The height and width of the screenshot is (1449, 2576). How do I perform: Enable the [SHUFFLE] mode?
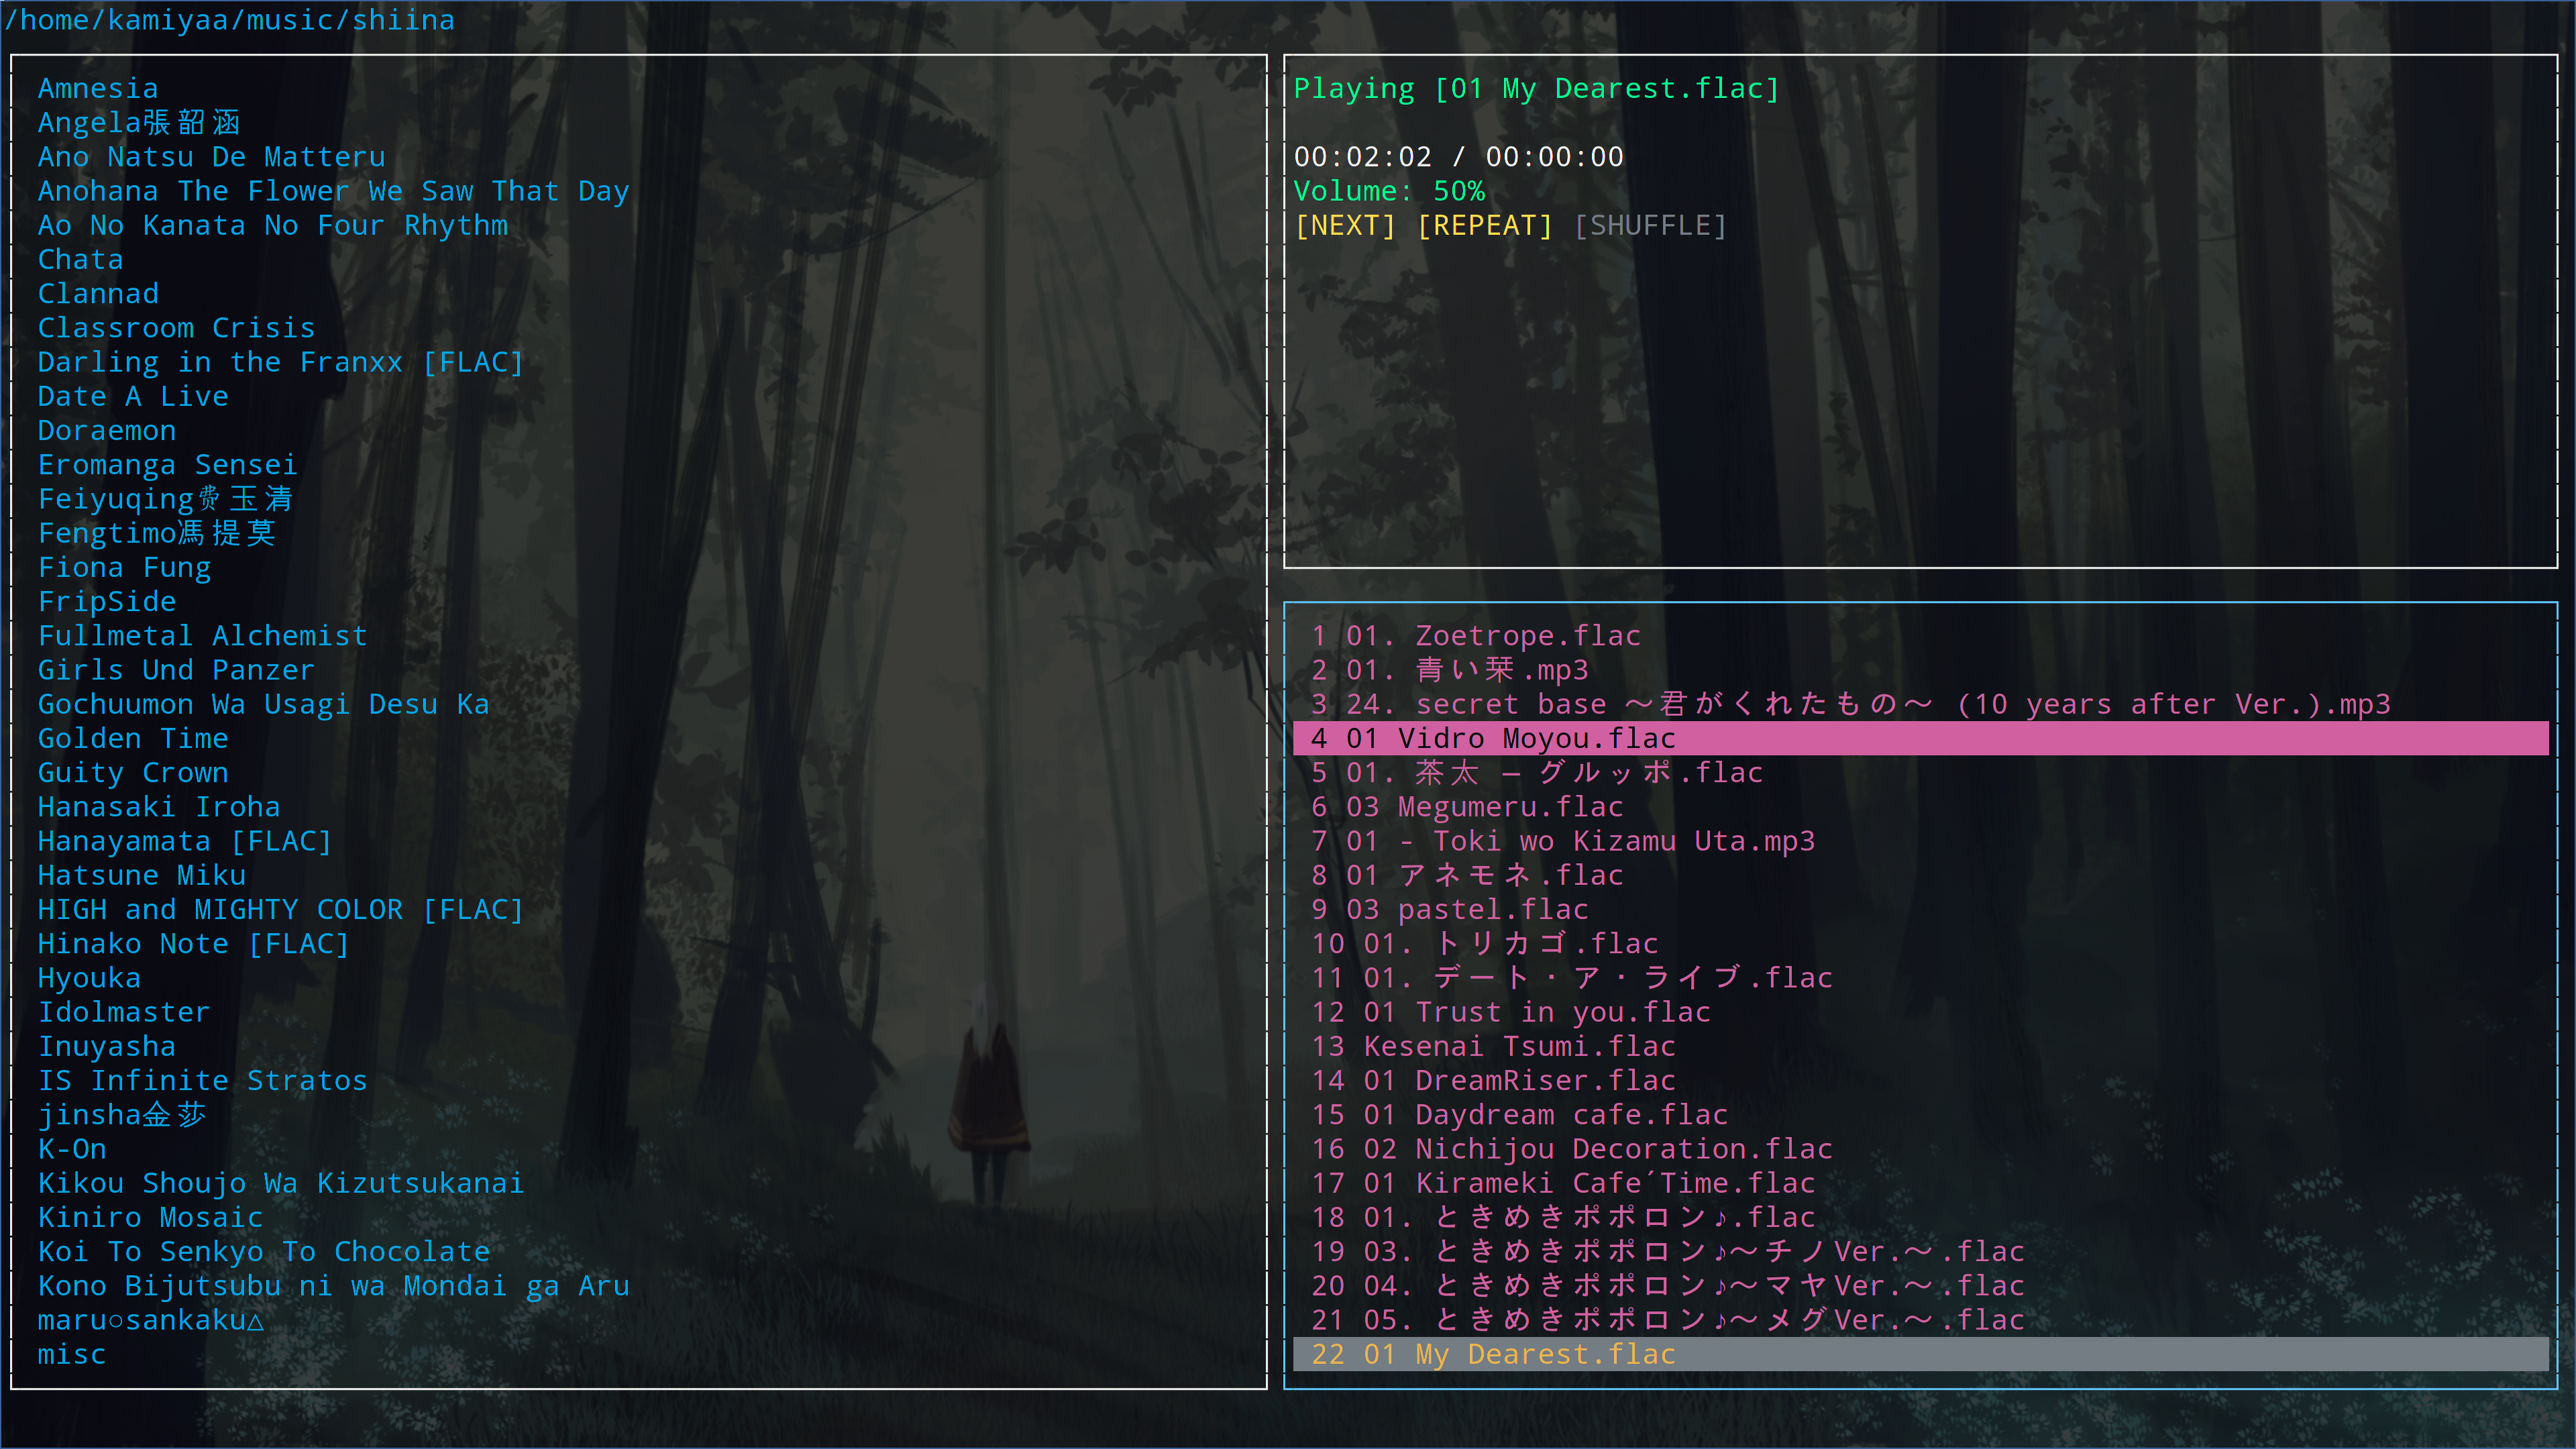point(1650,226)
